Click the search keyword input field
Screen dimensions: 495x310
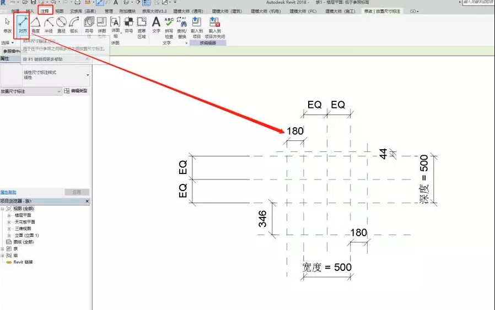click(x=478, y=2)
